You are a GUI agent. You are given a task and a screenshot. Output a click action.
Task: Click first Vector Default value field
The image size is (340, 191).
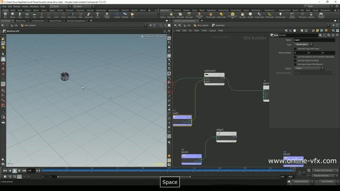(300, 53)
